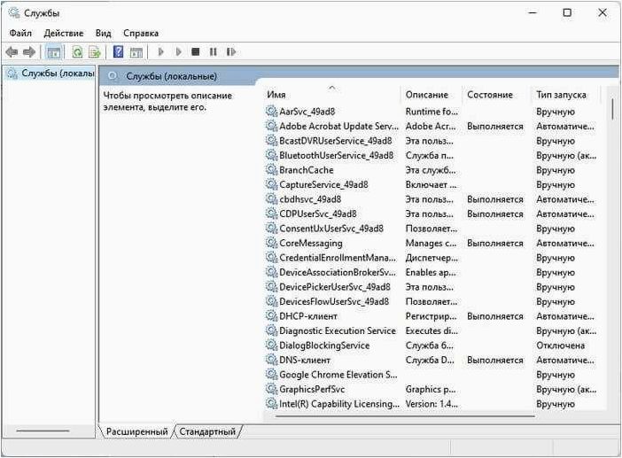Click the Pause service icon
This screenshot has width=622, height=458.
(213, 52)
